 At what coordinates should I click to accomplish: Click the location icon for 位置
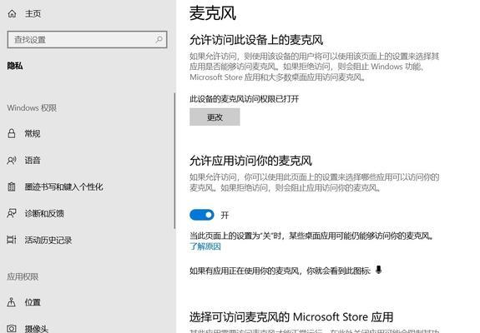(12, 302)
